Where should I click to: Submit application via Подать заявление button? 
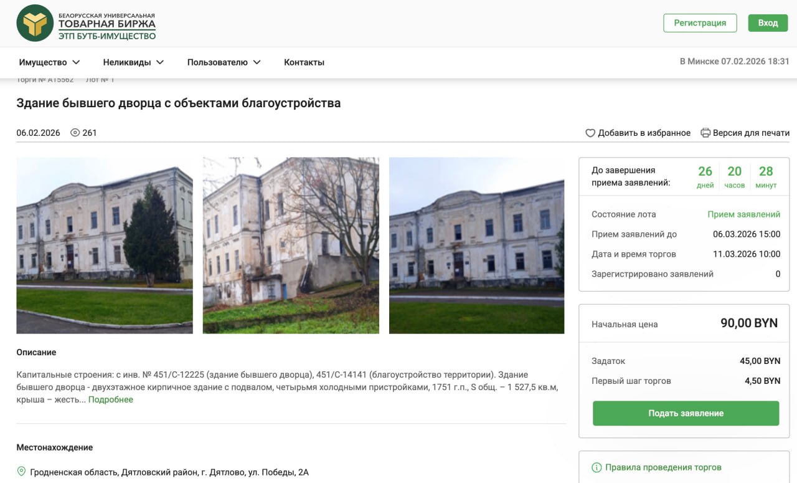(686, 413)
